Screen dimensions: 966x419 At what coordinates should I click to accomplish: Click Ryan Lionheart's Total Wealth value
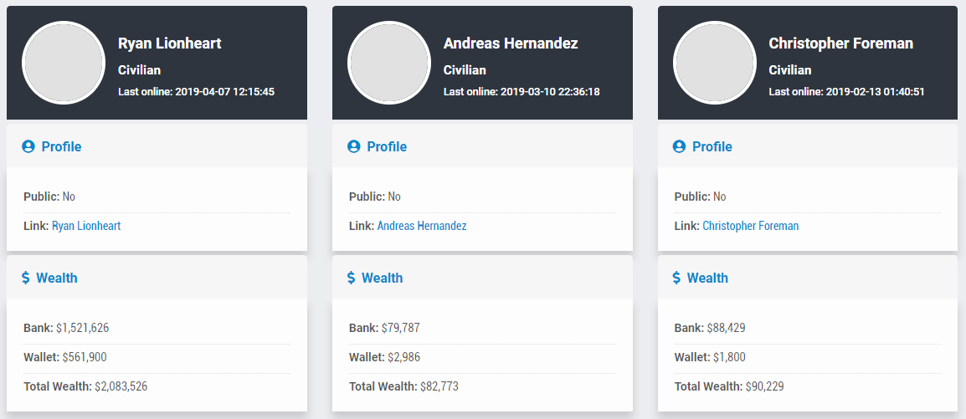point(121,386)
